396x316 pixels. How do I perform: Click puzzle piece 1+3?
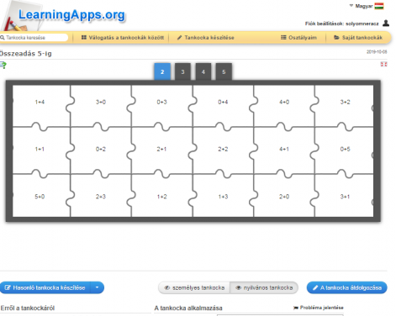(223, 197)
